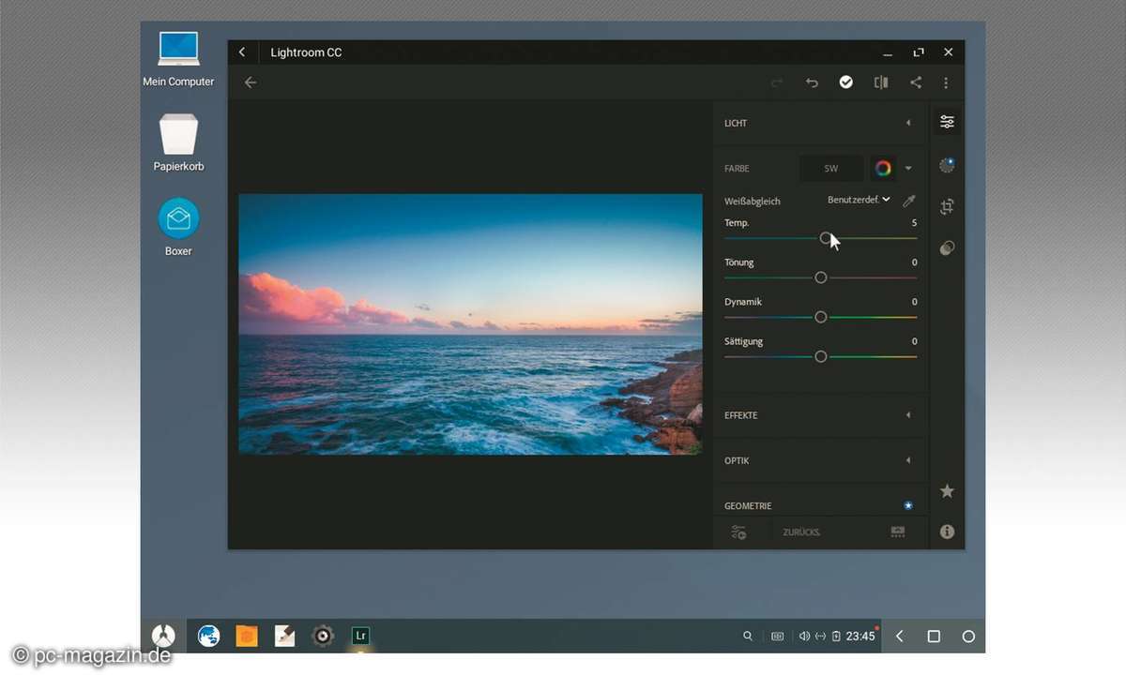Screen dimensions: 1126x675
Task: Open the selective edits tool with blue dot
Action: click(x=947, y=165)
